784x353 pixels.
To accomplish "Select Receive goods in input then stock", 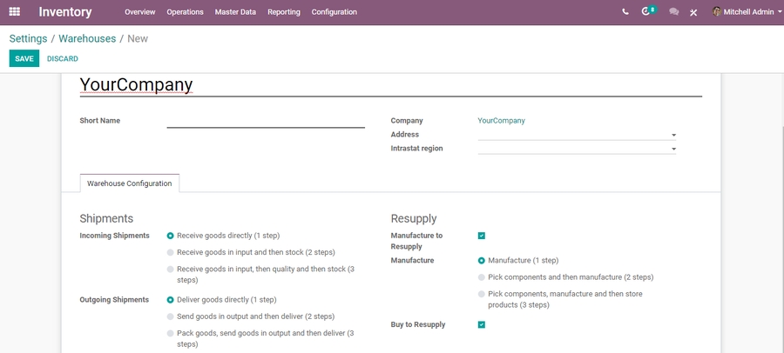I will 171,252.
